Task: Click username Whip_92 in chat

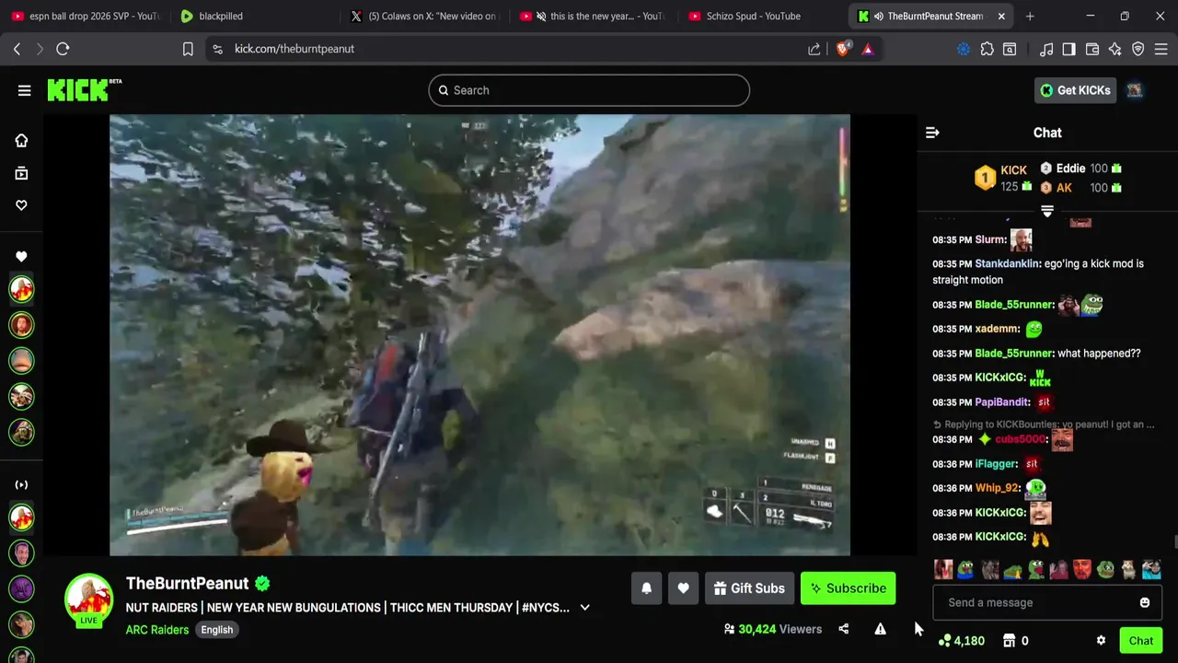Action: click(997, 488)
